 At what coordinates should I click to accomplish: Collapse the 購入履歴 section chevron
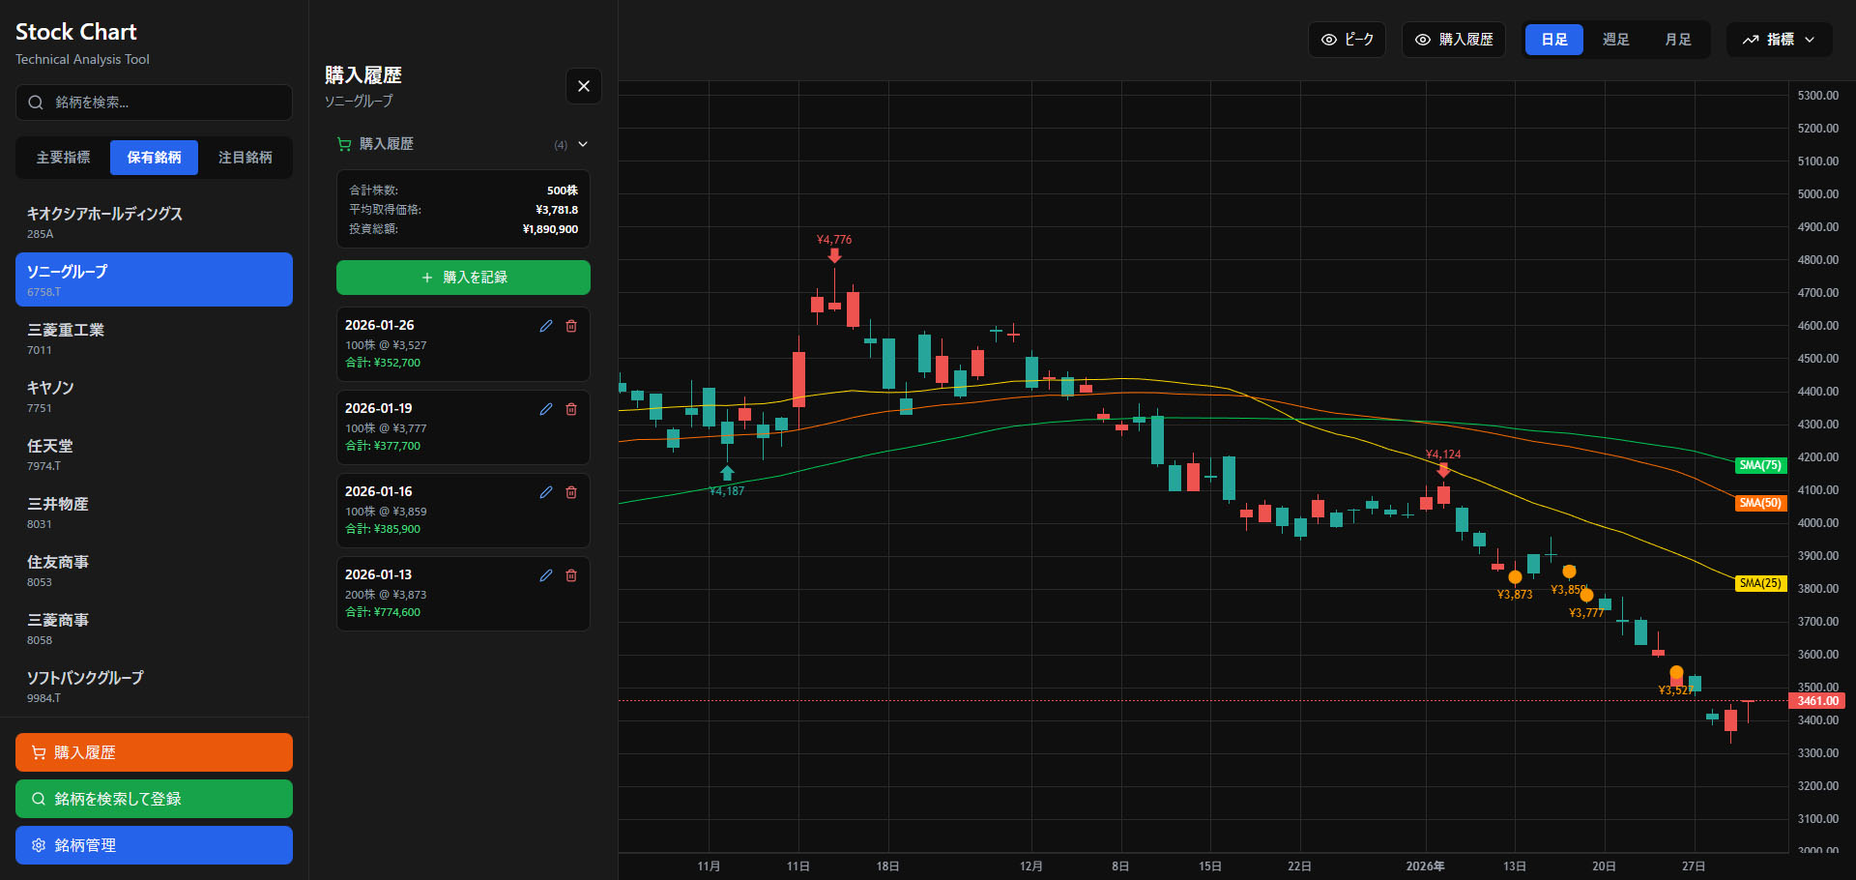[x=583, y=144]
